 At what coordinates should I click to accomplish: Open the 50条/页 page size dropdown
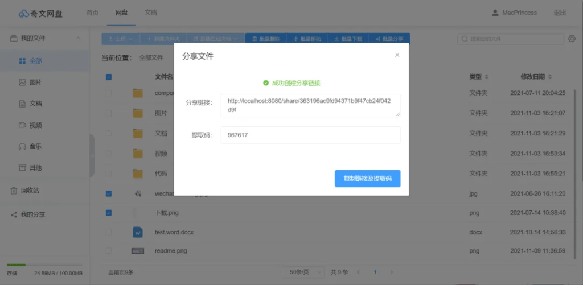pyautogui.click(x=303, y=272)
